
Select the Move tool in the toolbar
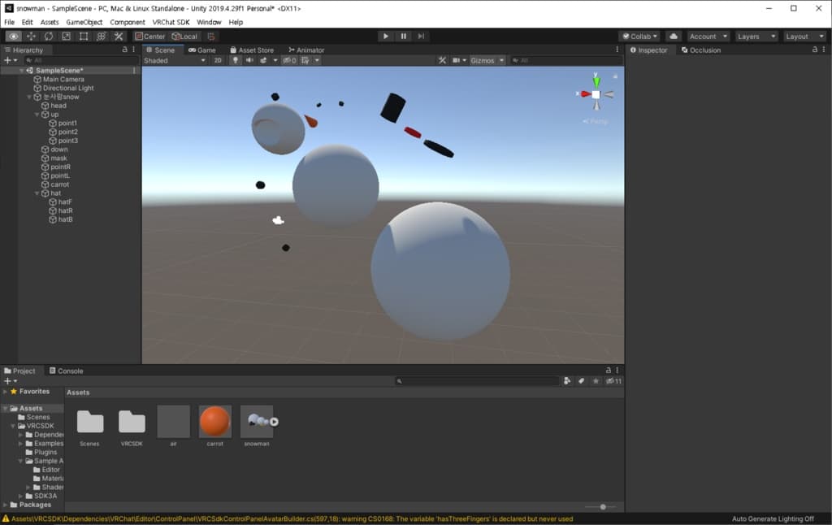pos(31,37)
